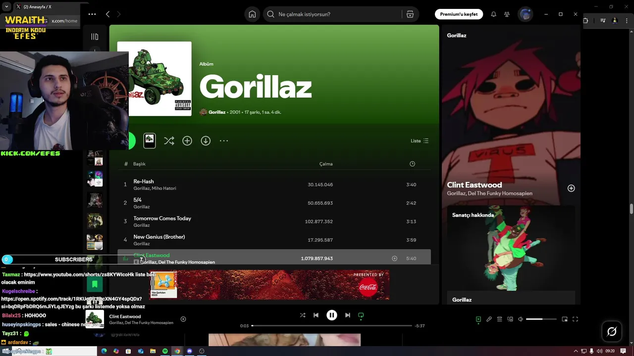
Task: Enter full screen mode
Action: click(576, 319)
